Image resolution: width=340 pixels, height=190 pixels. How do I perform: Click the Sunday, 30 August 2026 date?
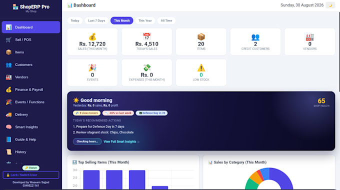(x=302, y=5)
